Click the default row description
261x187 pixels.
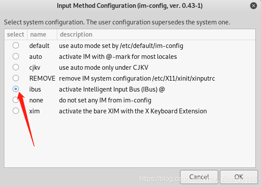pyautogui.click(x=121, y=46)
